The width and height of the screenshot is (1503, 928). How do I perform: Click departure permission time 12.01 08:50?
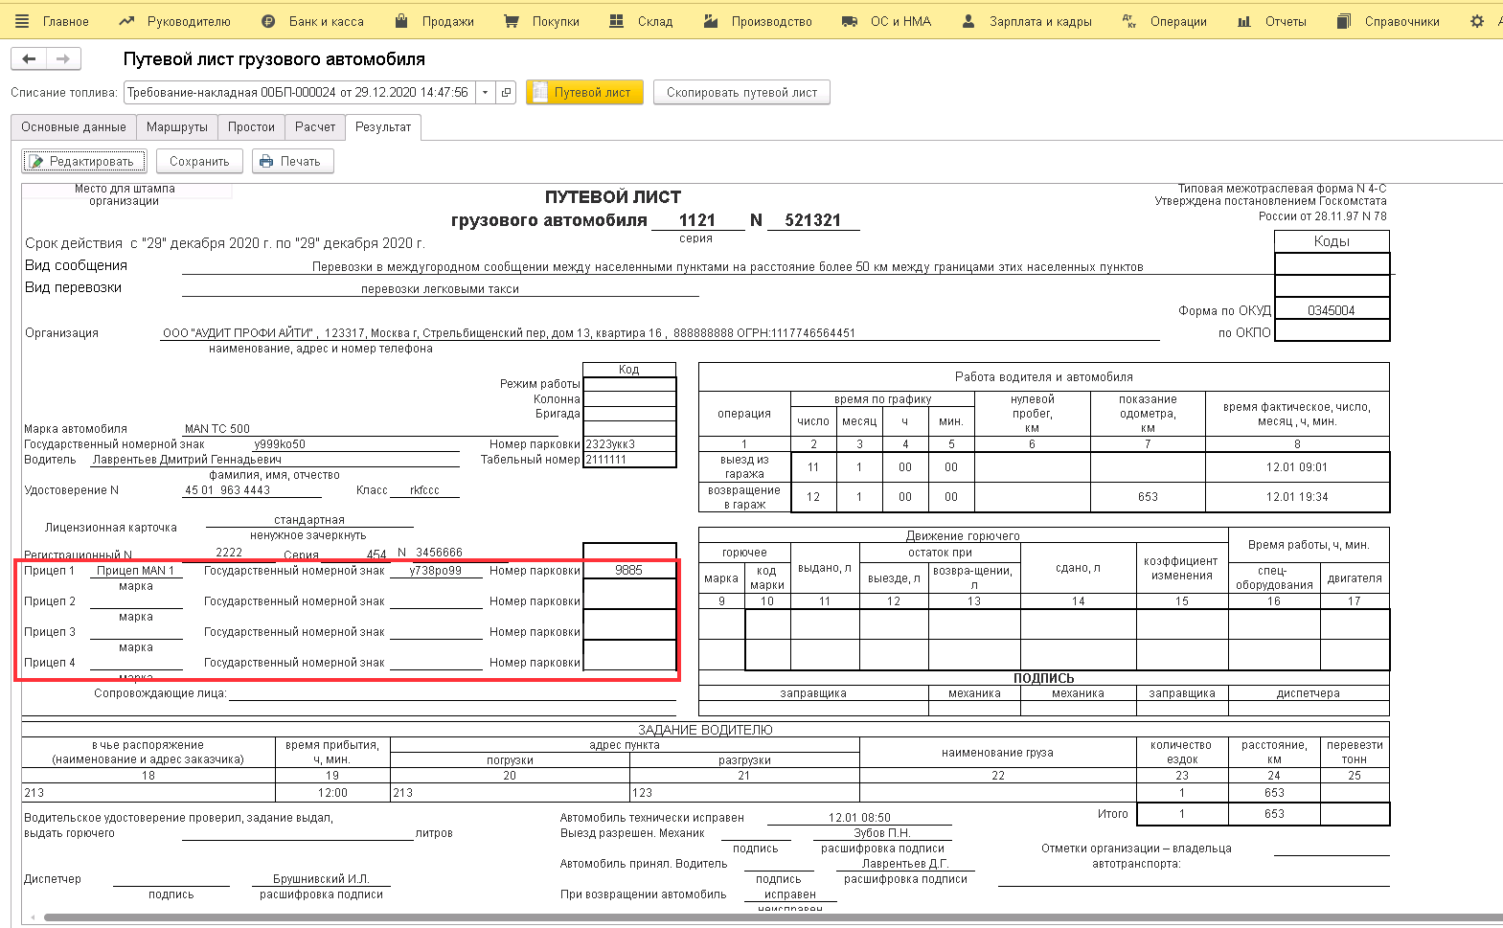[859, 818]
